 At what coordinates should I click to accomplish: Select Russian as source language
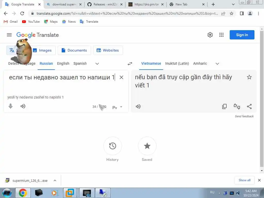[46, 63]
